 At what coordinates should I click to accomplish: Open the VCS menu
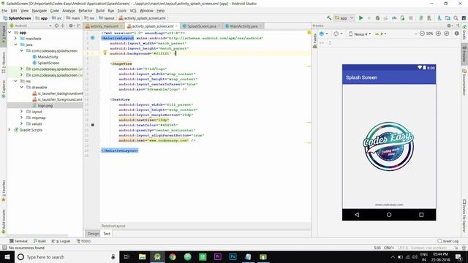[x=133, y=10]
